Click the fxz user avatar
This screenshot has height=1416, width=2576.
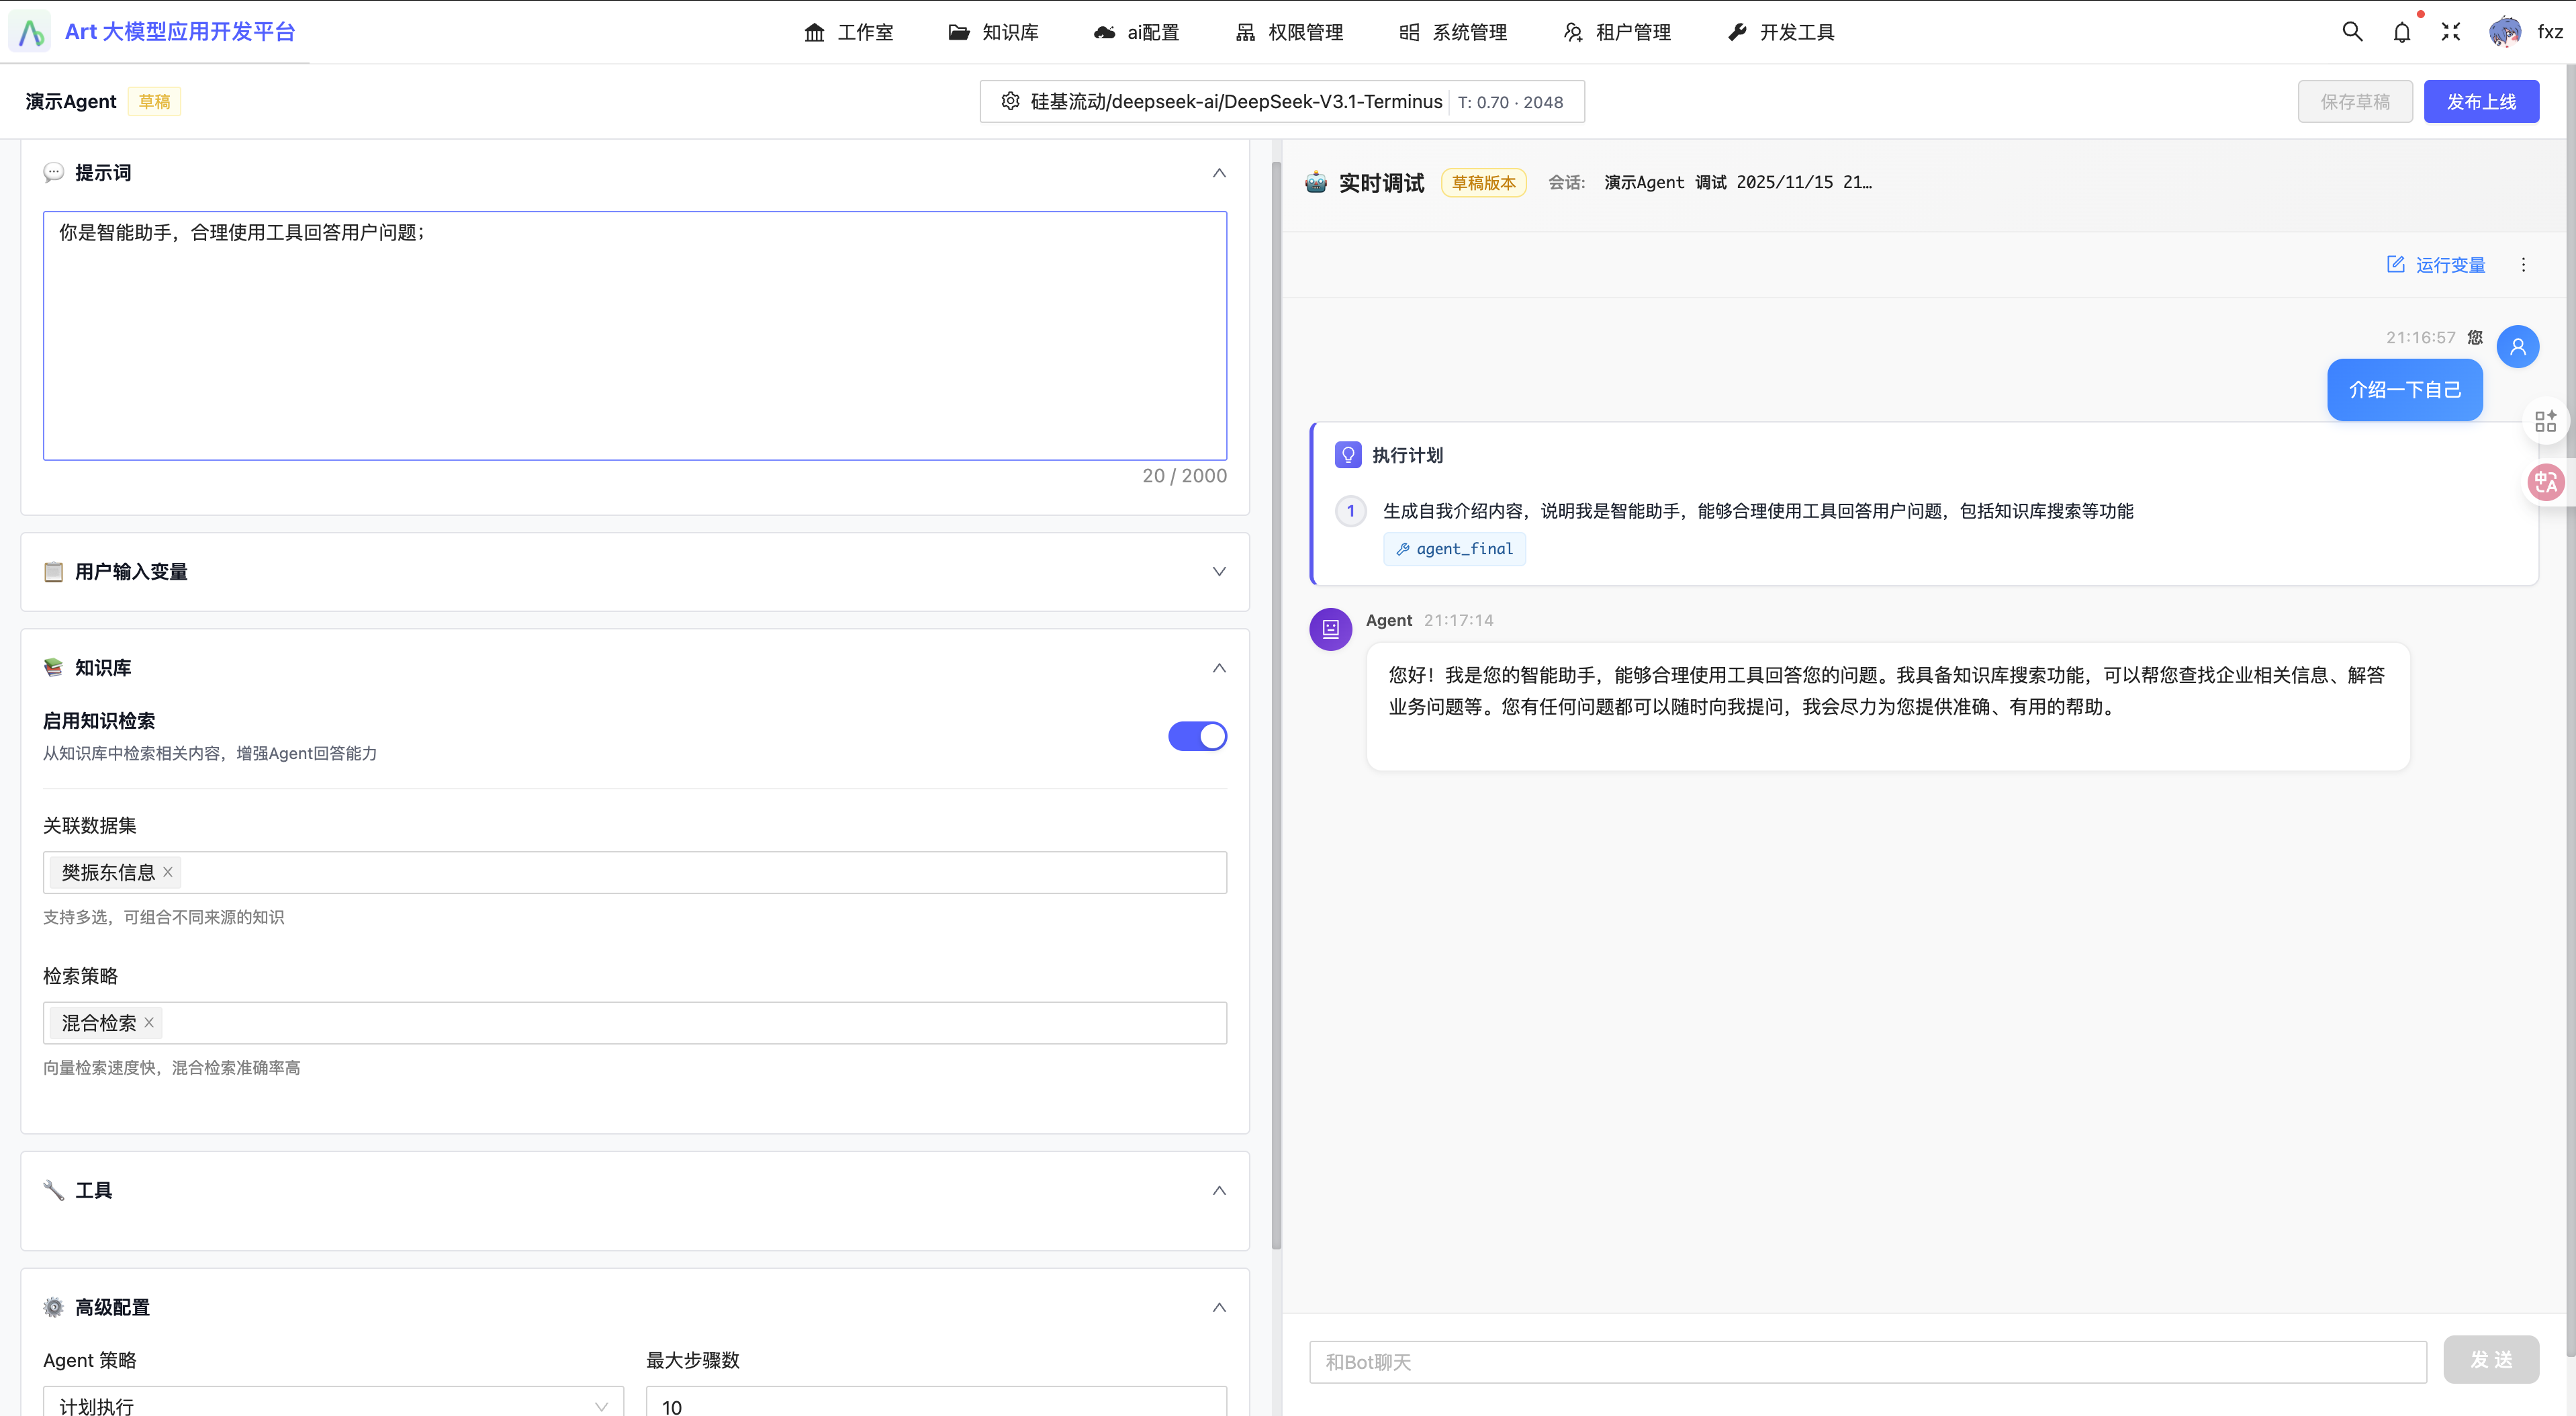[2504, 32]
